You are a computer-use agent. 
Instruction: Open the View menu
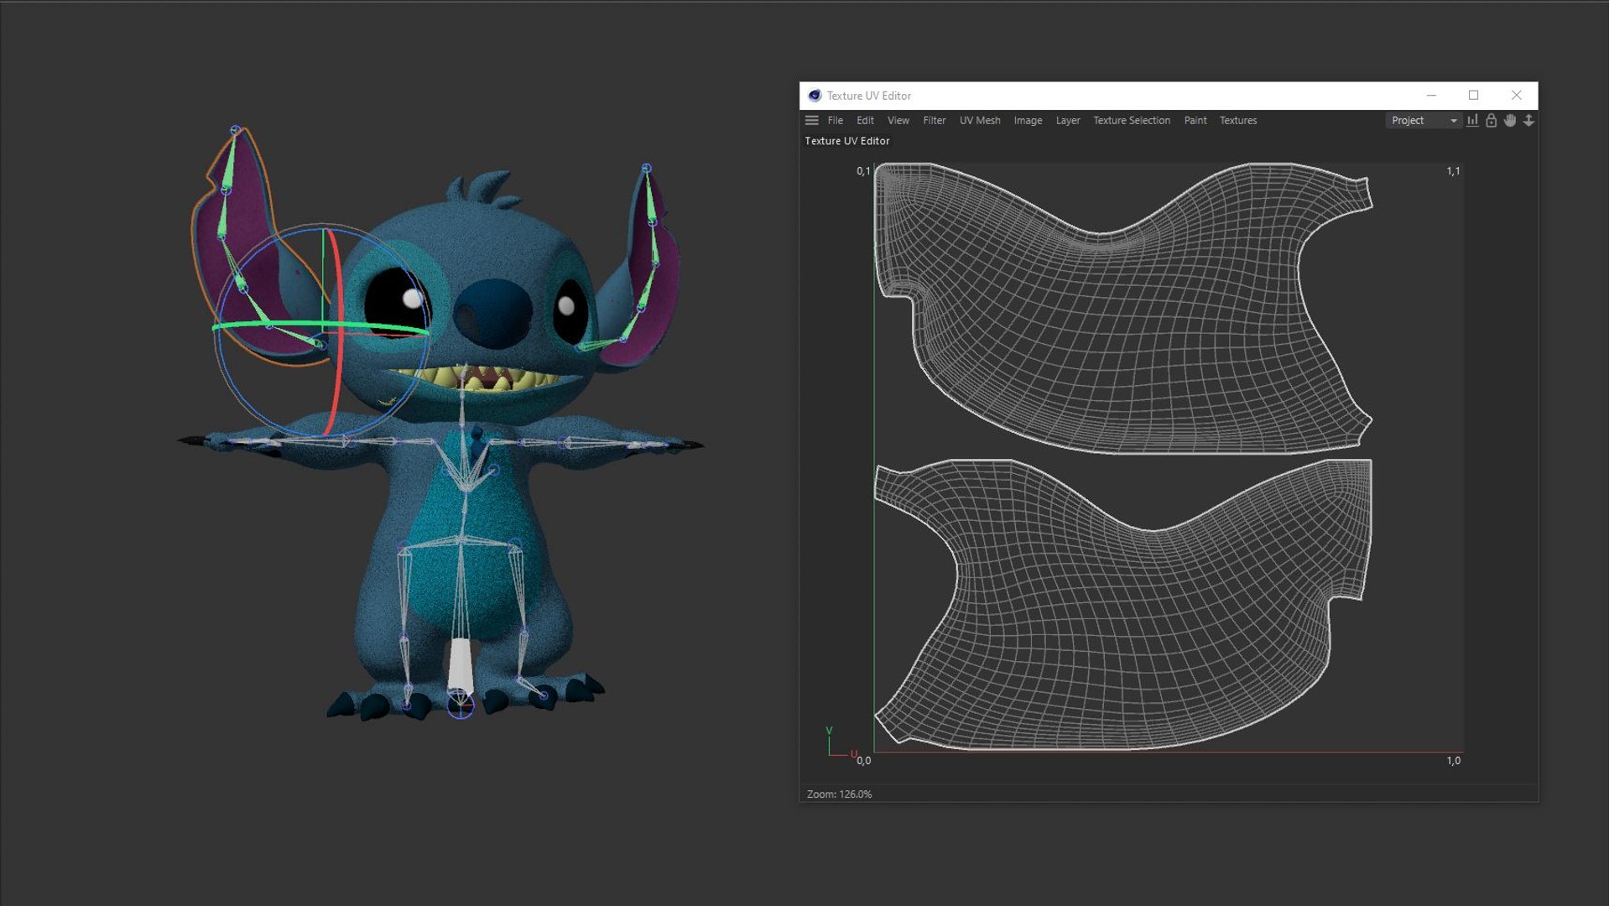898,121
